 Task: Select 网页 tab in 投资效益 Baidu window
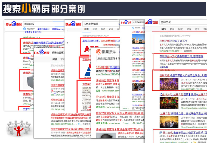point(55,59)
